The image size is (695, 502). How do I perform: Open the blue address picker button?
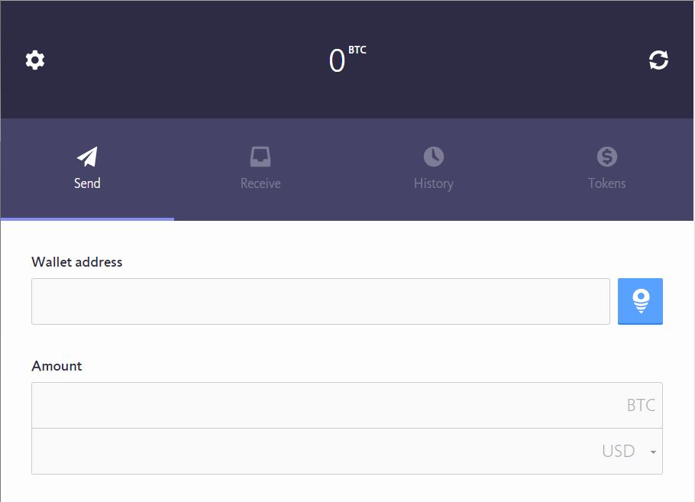[640, 301]
